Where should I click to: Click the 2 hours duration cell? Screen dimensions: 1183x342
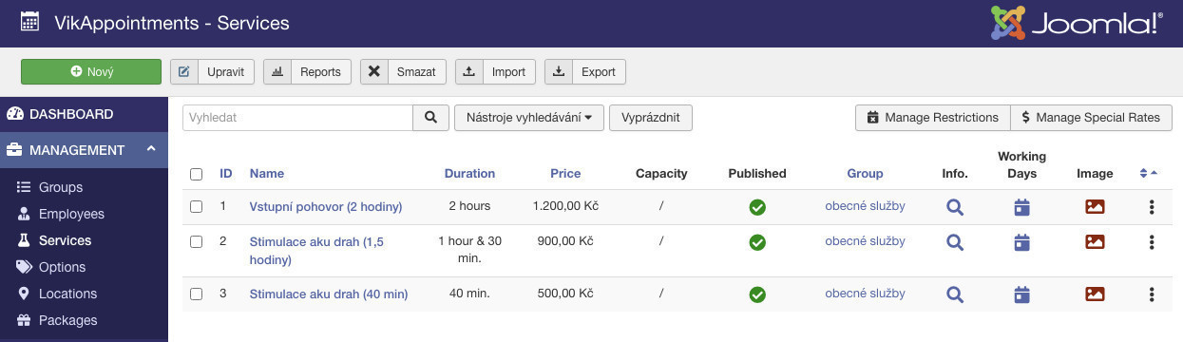[469, 206]
